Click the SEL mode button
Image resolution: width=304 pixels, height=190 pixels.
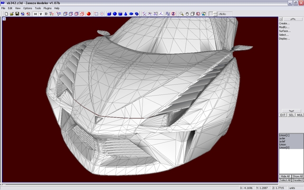click(x=291, y=115)
